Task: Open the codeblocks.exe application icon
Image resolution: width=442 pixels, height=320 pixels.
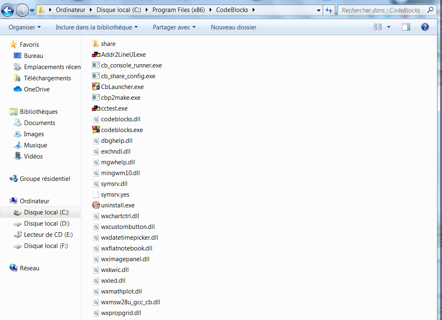Action: click(x=96, y=130)
